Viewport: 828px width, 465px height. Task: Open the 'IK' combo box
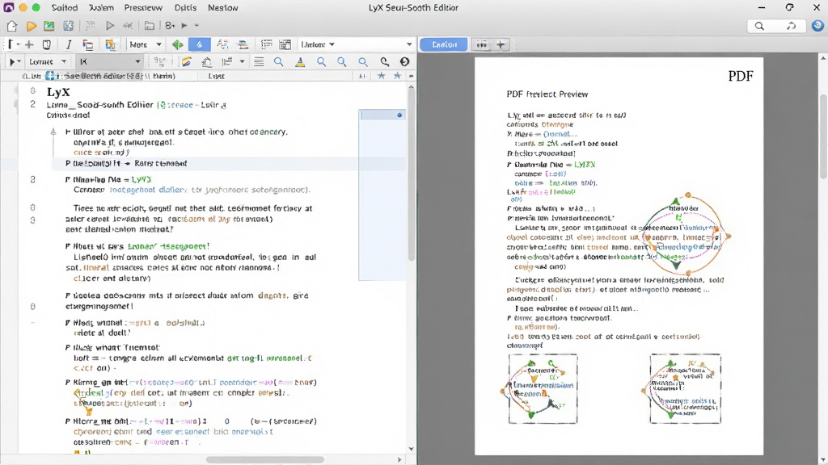coord(110,61)
